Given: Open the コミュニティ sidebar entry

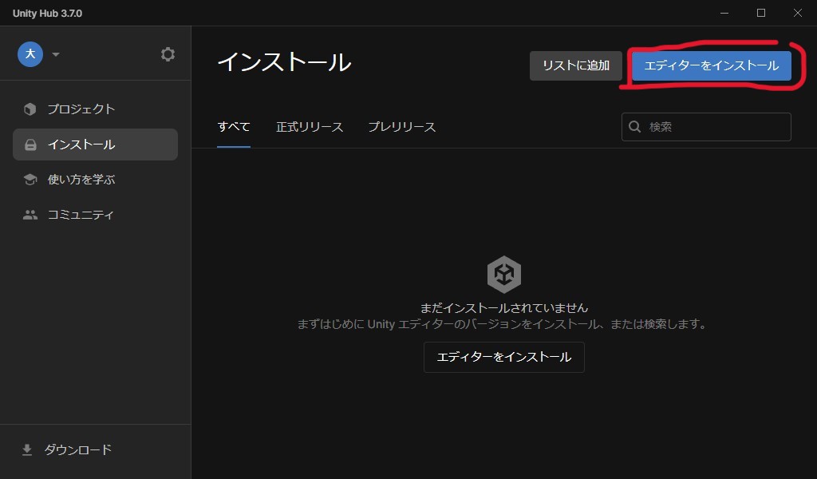Looking at the screenshot, I should click(80, 215).
